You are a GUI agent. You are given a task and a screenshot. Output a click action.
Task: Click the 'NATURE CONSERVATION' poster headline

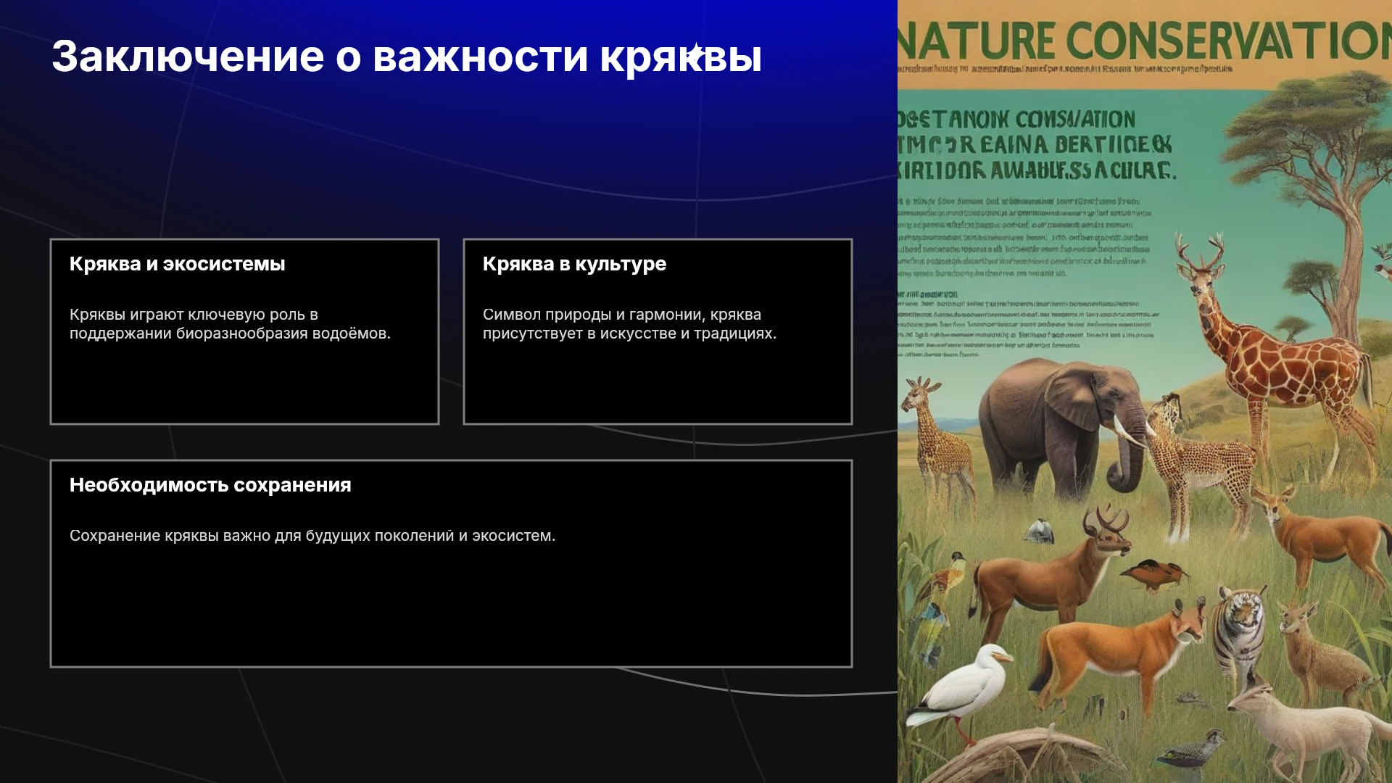tap(1144, 40)
